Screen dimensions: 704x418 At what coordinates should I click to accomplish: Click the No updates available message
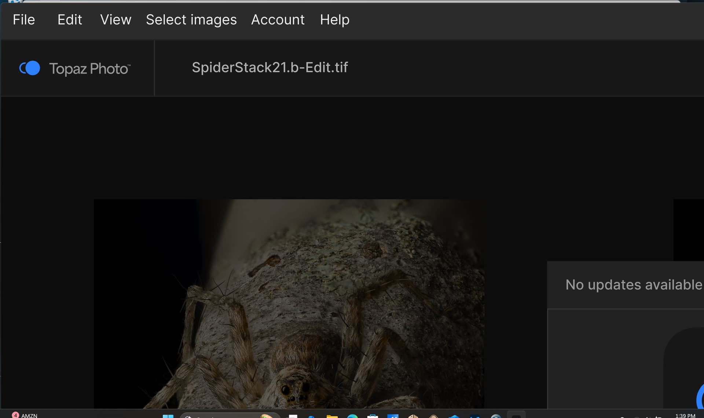633,285
